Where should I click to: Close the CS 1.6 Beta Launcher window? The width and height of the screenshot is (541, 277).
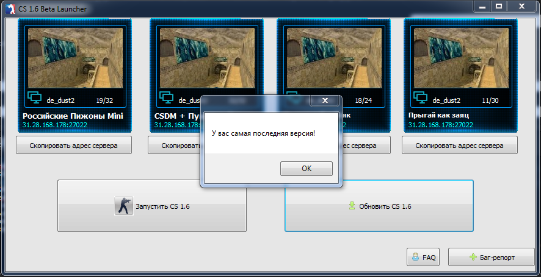click(x=521, y=6)
